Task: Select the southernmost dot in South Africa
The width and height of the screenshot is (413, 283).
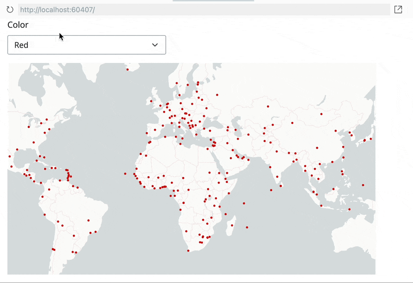Action: (188, 251)
